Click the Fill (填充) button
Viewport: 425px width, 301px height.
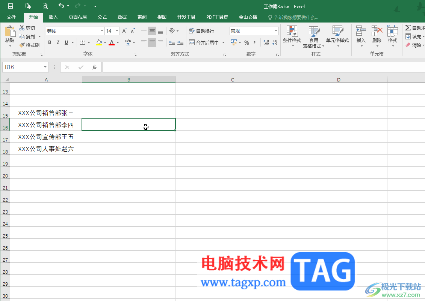414,36
